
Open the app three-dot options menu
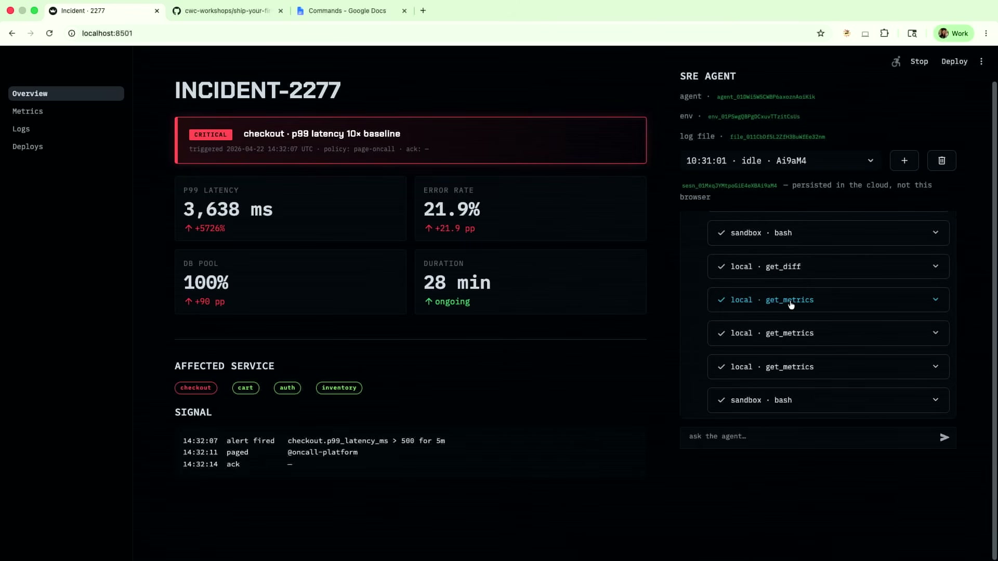click(981, 61)
